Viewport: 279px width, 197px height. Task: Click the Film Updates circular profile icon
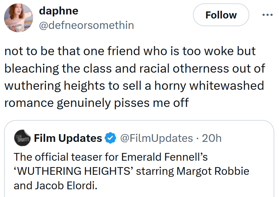[x=22, y=138]
